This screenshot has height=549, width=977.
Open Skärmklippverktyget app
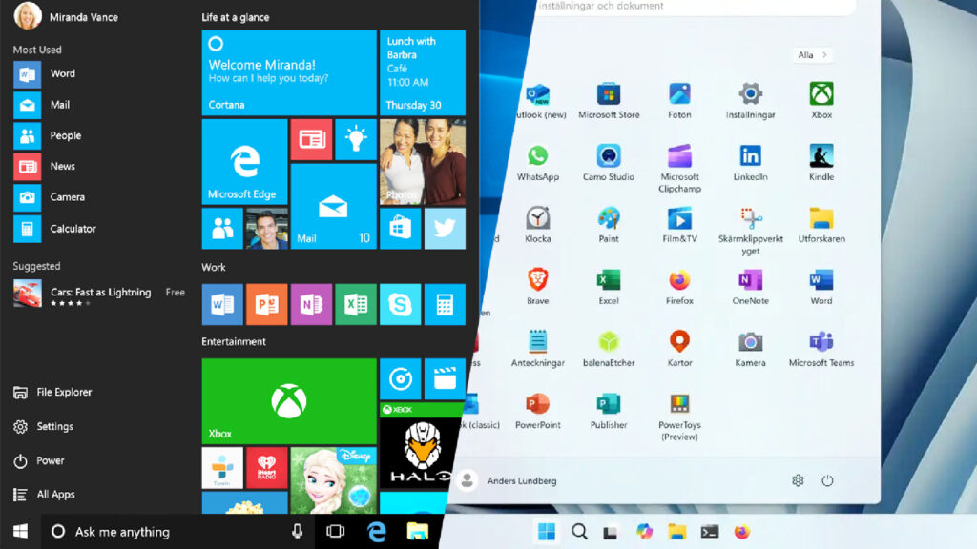[750, 231]
